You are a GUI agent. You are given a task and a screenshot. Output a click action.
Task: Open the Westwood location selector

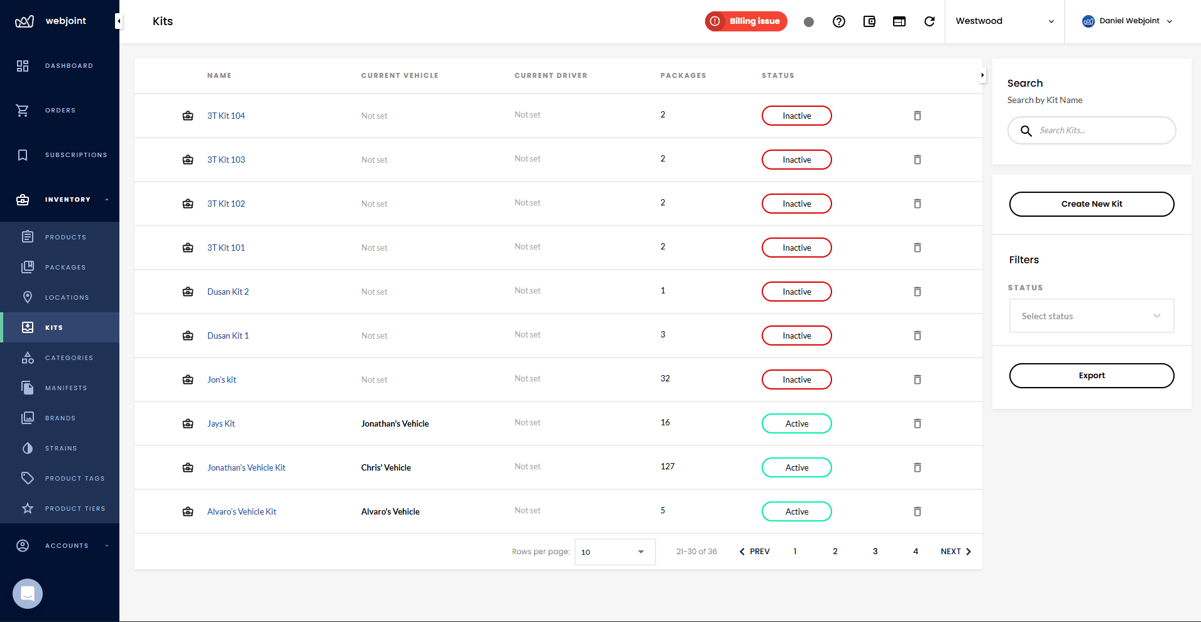pos(1004,21)
